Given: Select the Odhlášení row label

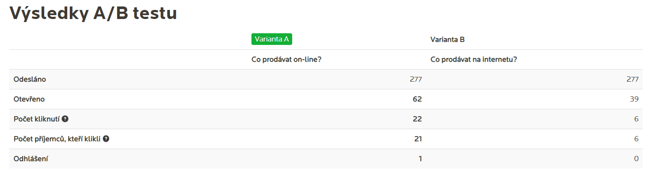Looking at the screenshot, I should coord(31,159).
